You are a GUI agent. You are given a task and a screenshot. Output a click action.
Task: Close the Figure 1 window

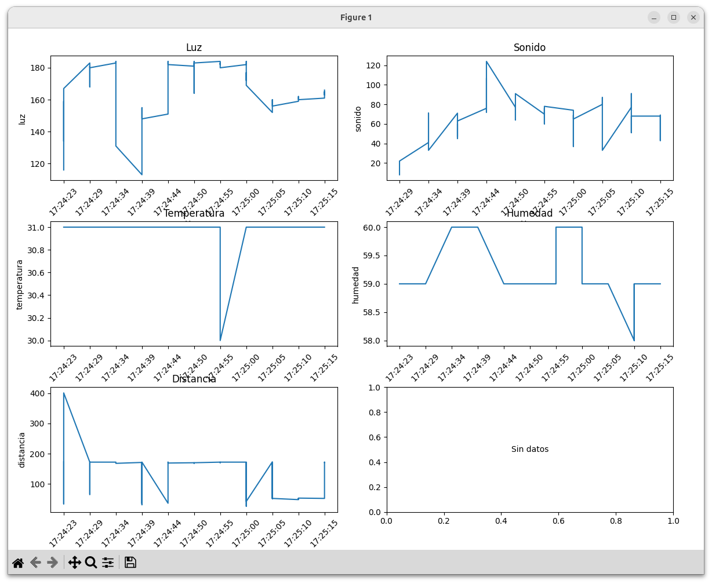click(x=693, y=17)
